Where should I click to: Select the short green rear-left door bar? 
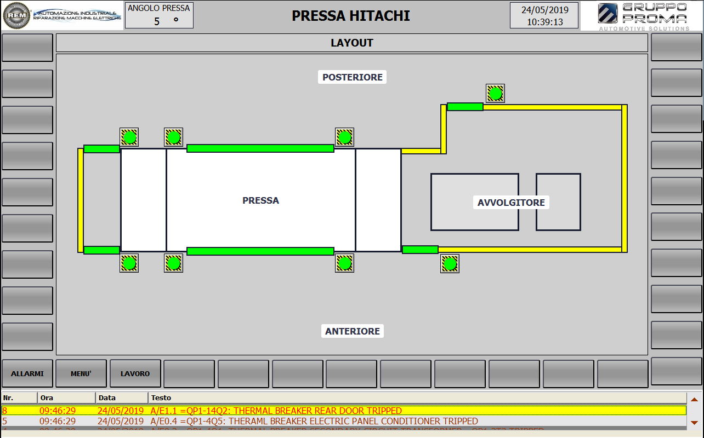pyautogui.click(x=101, y=149)
